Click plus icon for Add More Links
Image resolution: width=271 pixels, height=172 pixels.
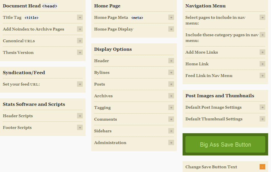pos(262,52)
